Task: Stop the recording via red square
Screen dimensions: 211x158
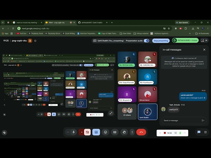Action: click(x=165, y=133)
